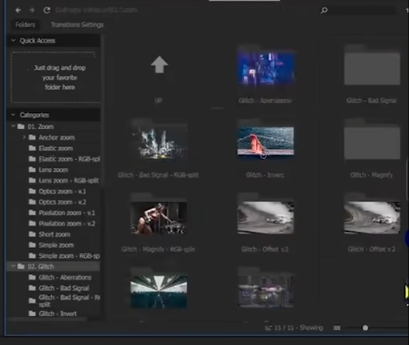This screenshot has width=409, height=345.
Task: Click the magnifier search icon
Action: (324, 10)
